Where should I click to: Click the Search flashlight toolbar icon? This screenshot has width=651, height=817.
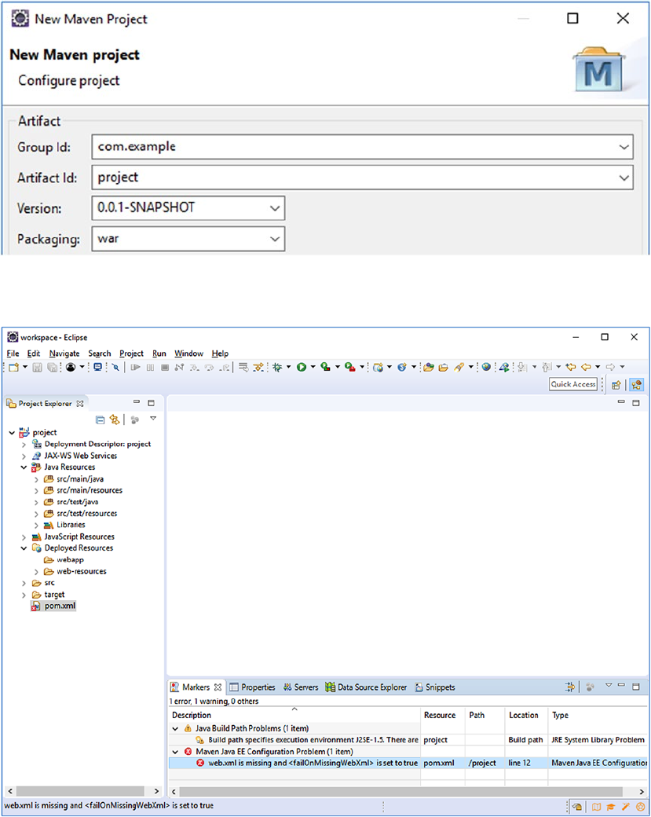coord(459,368)
